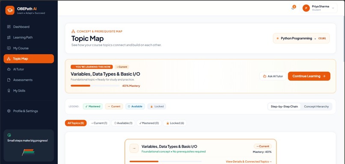The image size is (345, 164).
Task: Open the Python Programming CS101 course selector
Action: tap(301, 38)
